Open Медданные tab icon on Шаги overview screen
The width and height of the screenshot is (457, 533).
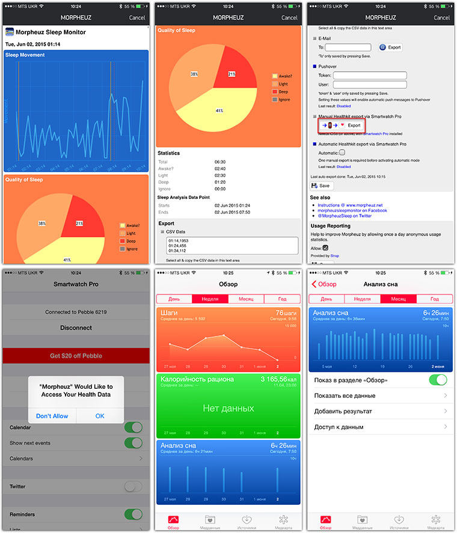click(210, 519)
